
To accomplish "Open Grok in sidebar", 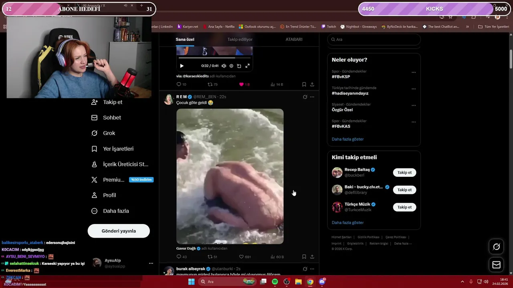I will (103, 133).
